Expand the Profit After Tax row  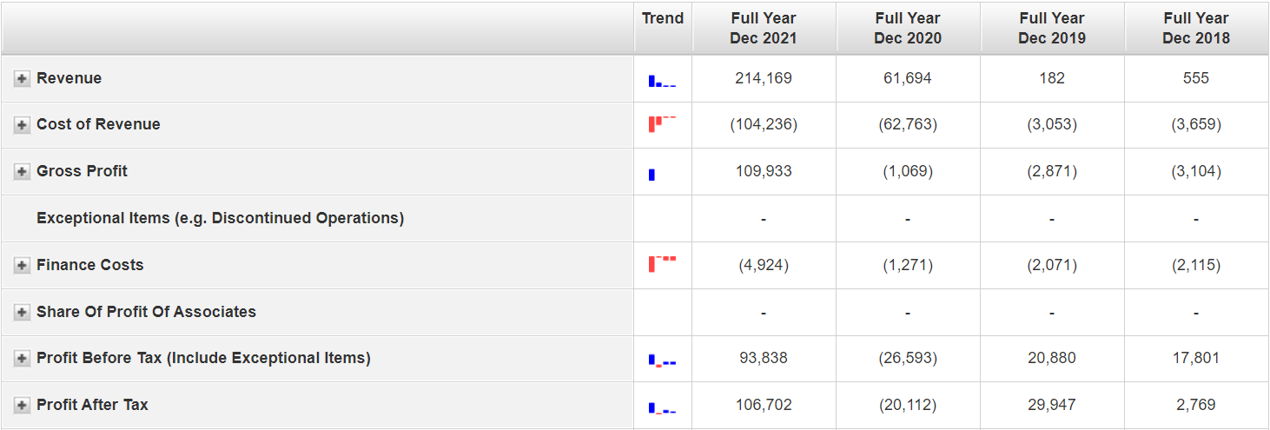[x=22, y=406]
